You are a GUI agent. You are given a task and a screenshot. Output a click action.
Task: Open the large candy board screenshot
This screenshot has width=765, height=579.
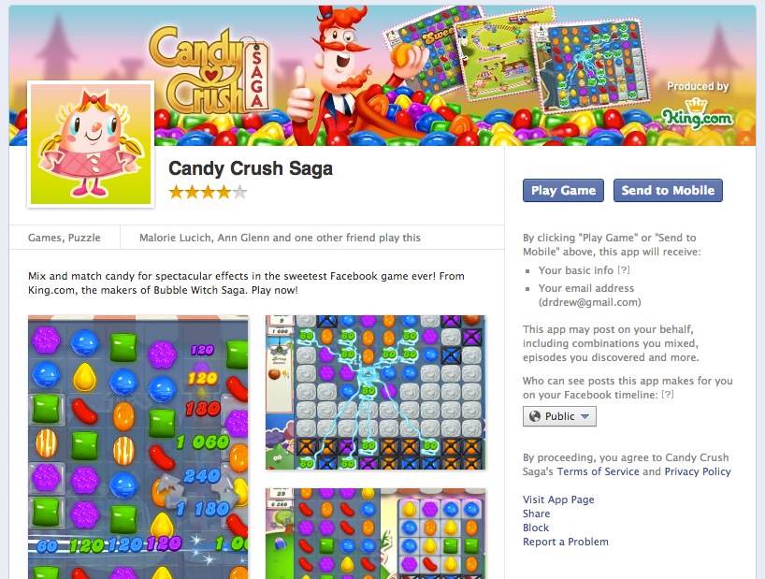138,447
